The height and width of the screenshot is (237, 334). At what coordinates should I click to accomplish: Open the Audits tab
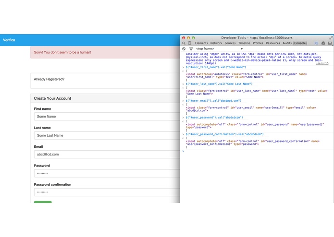click(x=287, y=43)
